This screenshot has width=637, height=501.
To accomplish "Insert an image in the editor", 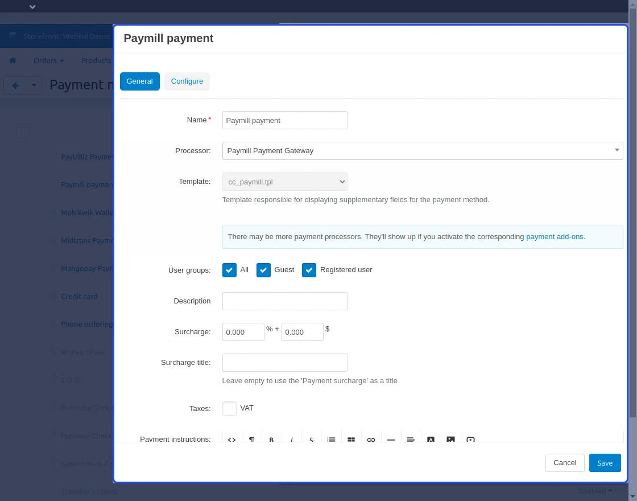I will coord(450,439).
